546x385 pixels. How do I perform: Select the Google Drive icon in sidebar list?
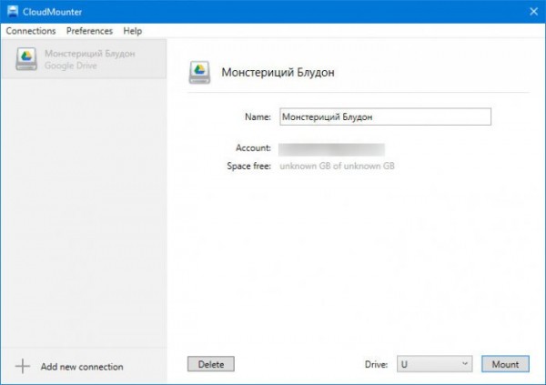click(x=26, y=58)
